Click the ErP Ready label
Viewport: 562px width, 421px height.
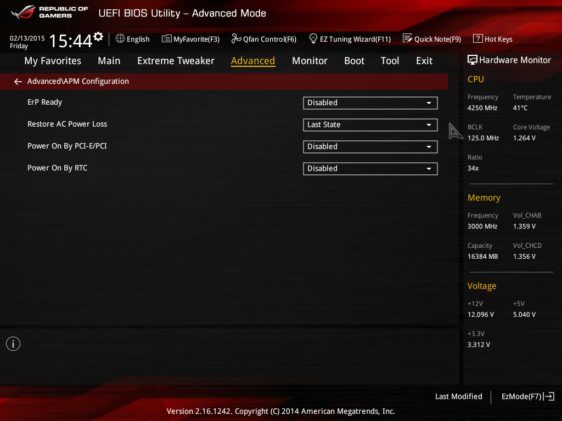point(45,102)
